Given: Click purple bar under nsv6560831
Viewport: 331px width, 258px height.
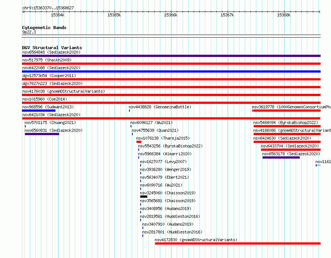Looking at the screenshot, I should pyautogui.click(x=42, y=134).
